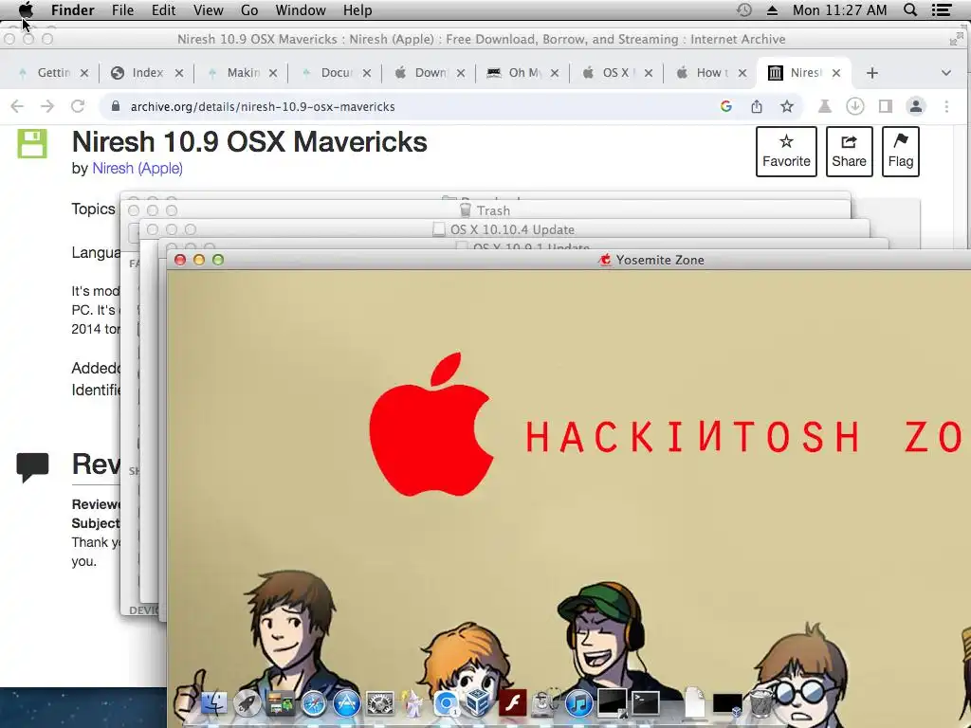This screenshot has width=971, height=728.
Task: Open Spotlight search in menu bar
Action: [x=909, y=9]
